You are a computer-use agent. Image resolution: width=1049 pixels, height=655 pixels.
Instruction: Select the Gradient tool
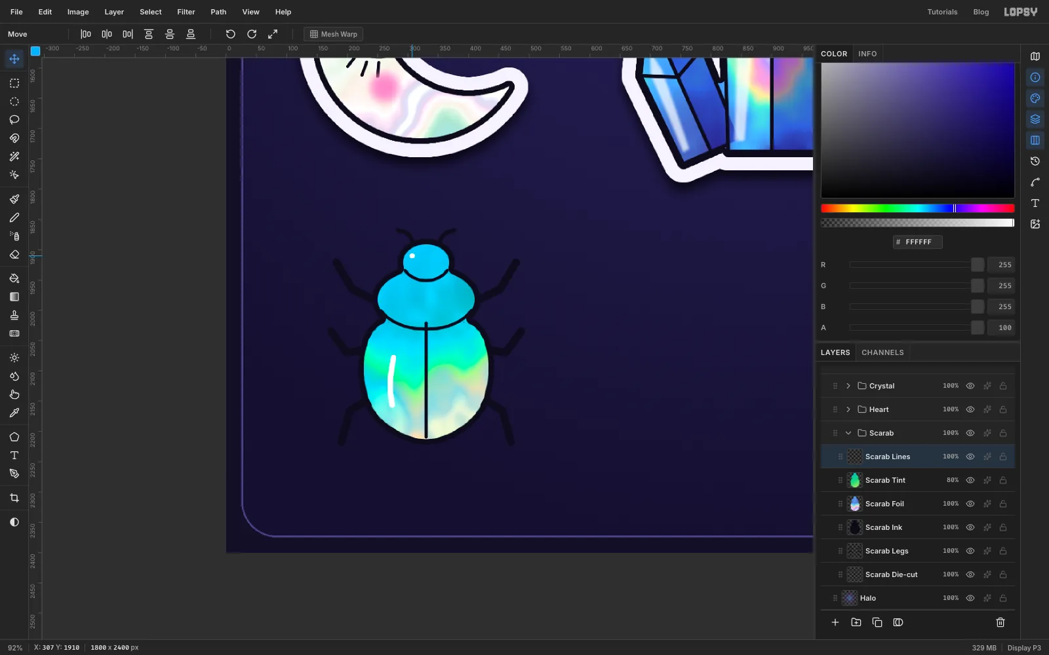coord(14,297)
